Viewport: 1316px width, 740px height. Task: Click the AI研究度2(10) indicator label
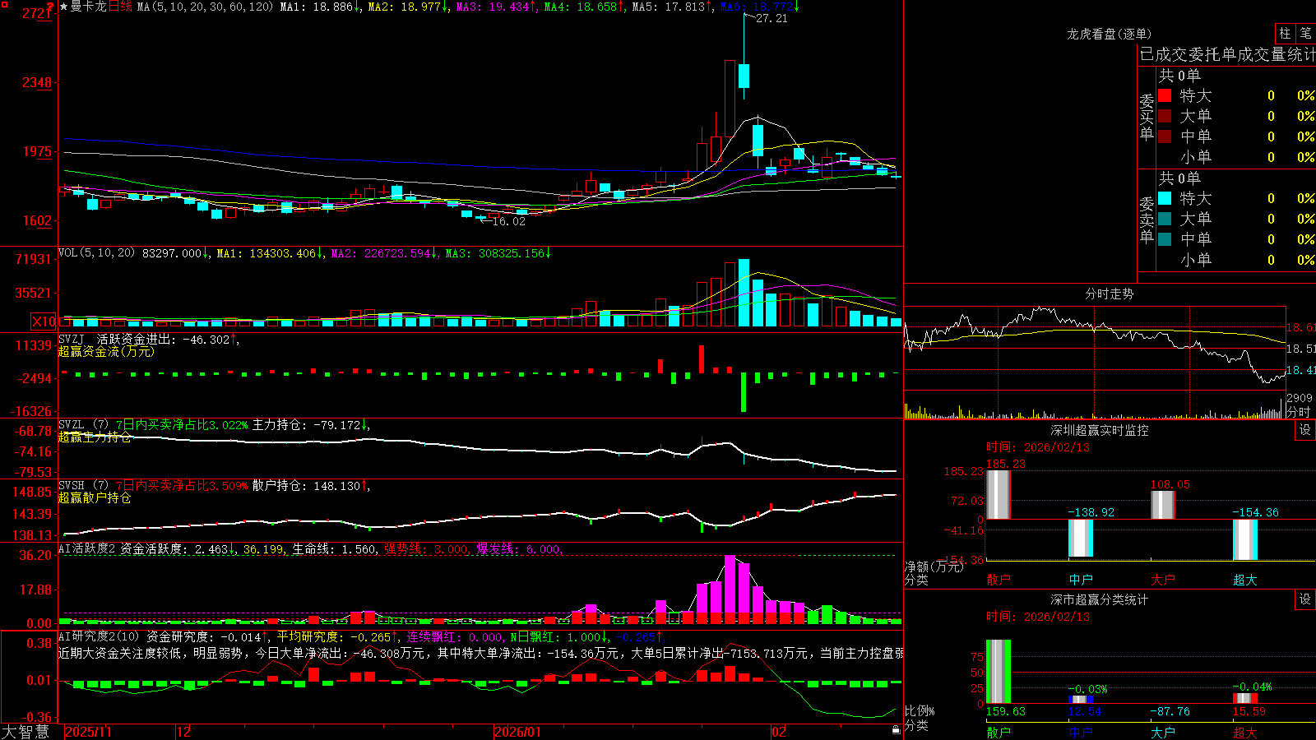coord(99,636)
